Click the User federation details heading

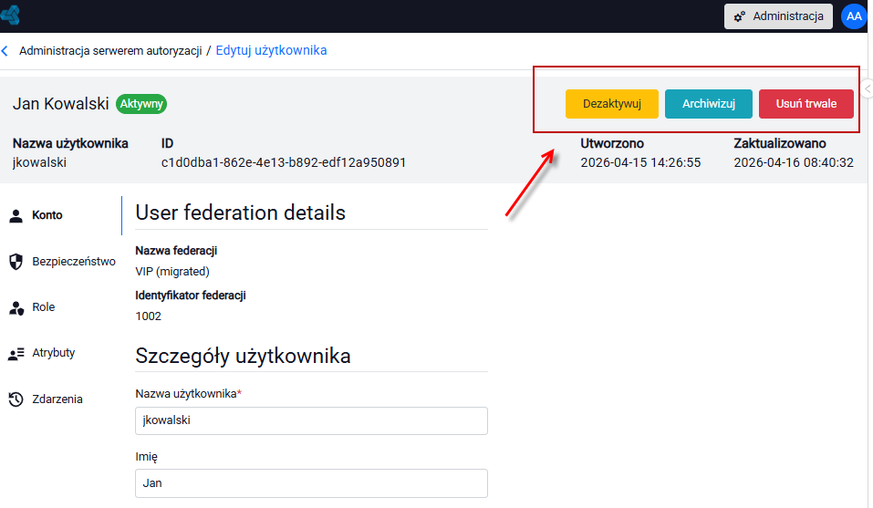[x=241, y=213]
